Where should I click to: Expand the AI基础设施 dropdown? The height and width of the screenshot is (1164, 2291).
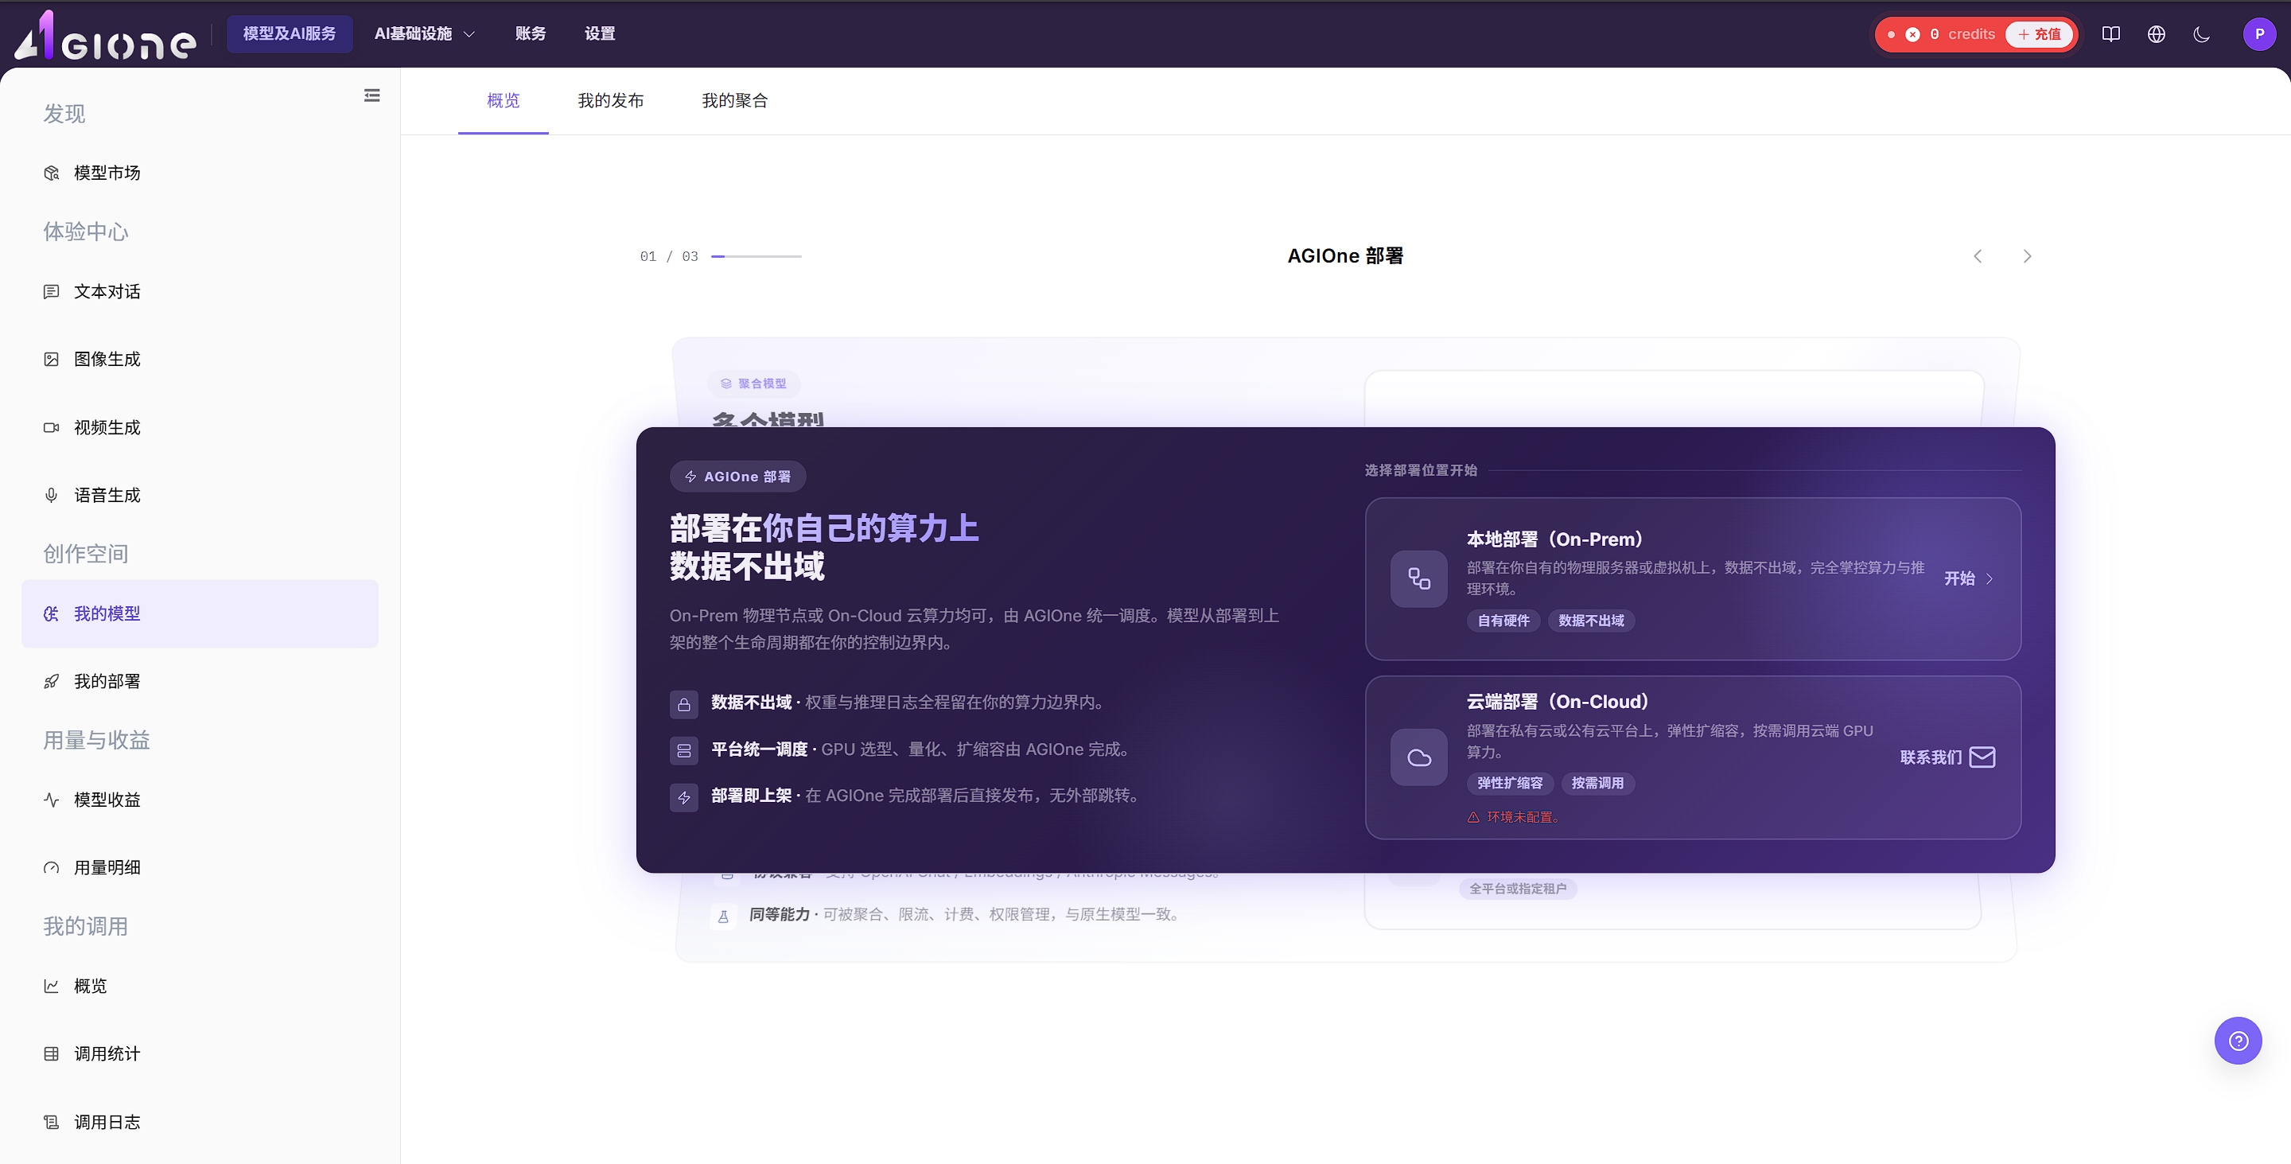[x=424, y=33]
